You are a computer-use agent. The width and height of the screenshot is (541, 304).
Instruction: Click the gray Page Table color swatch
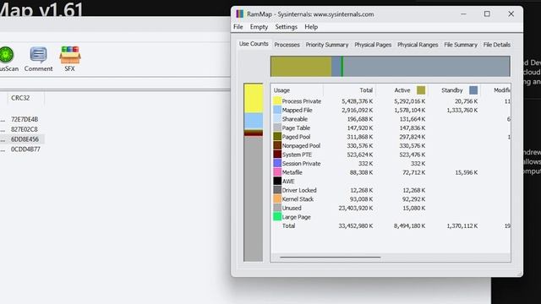click(277, 128)
